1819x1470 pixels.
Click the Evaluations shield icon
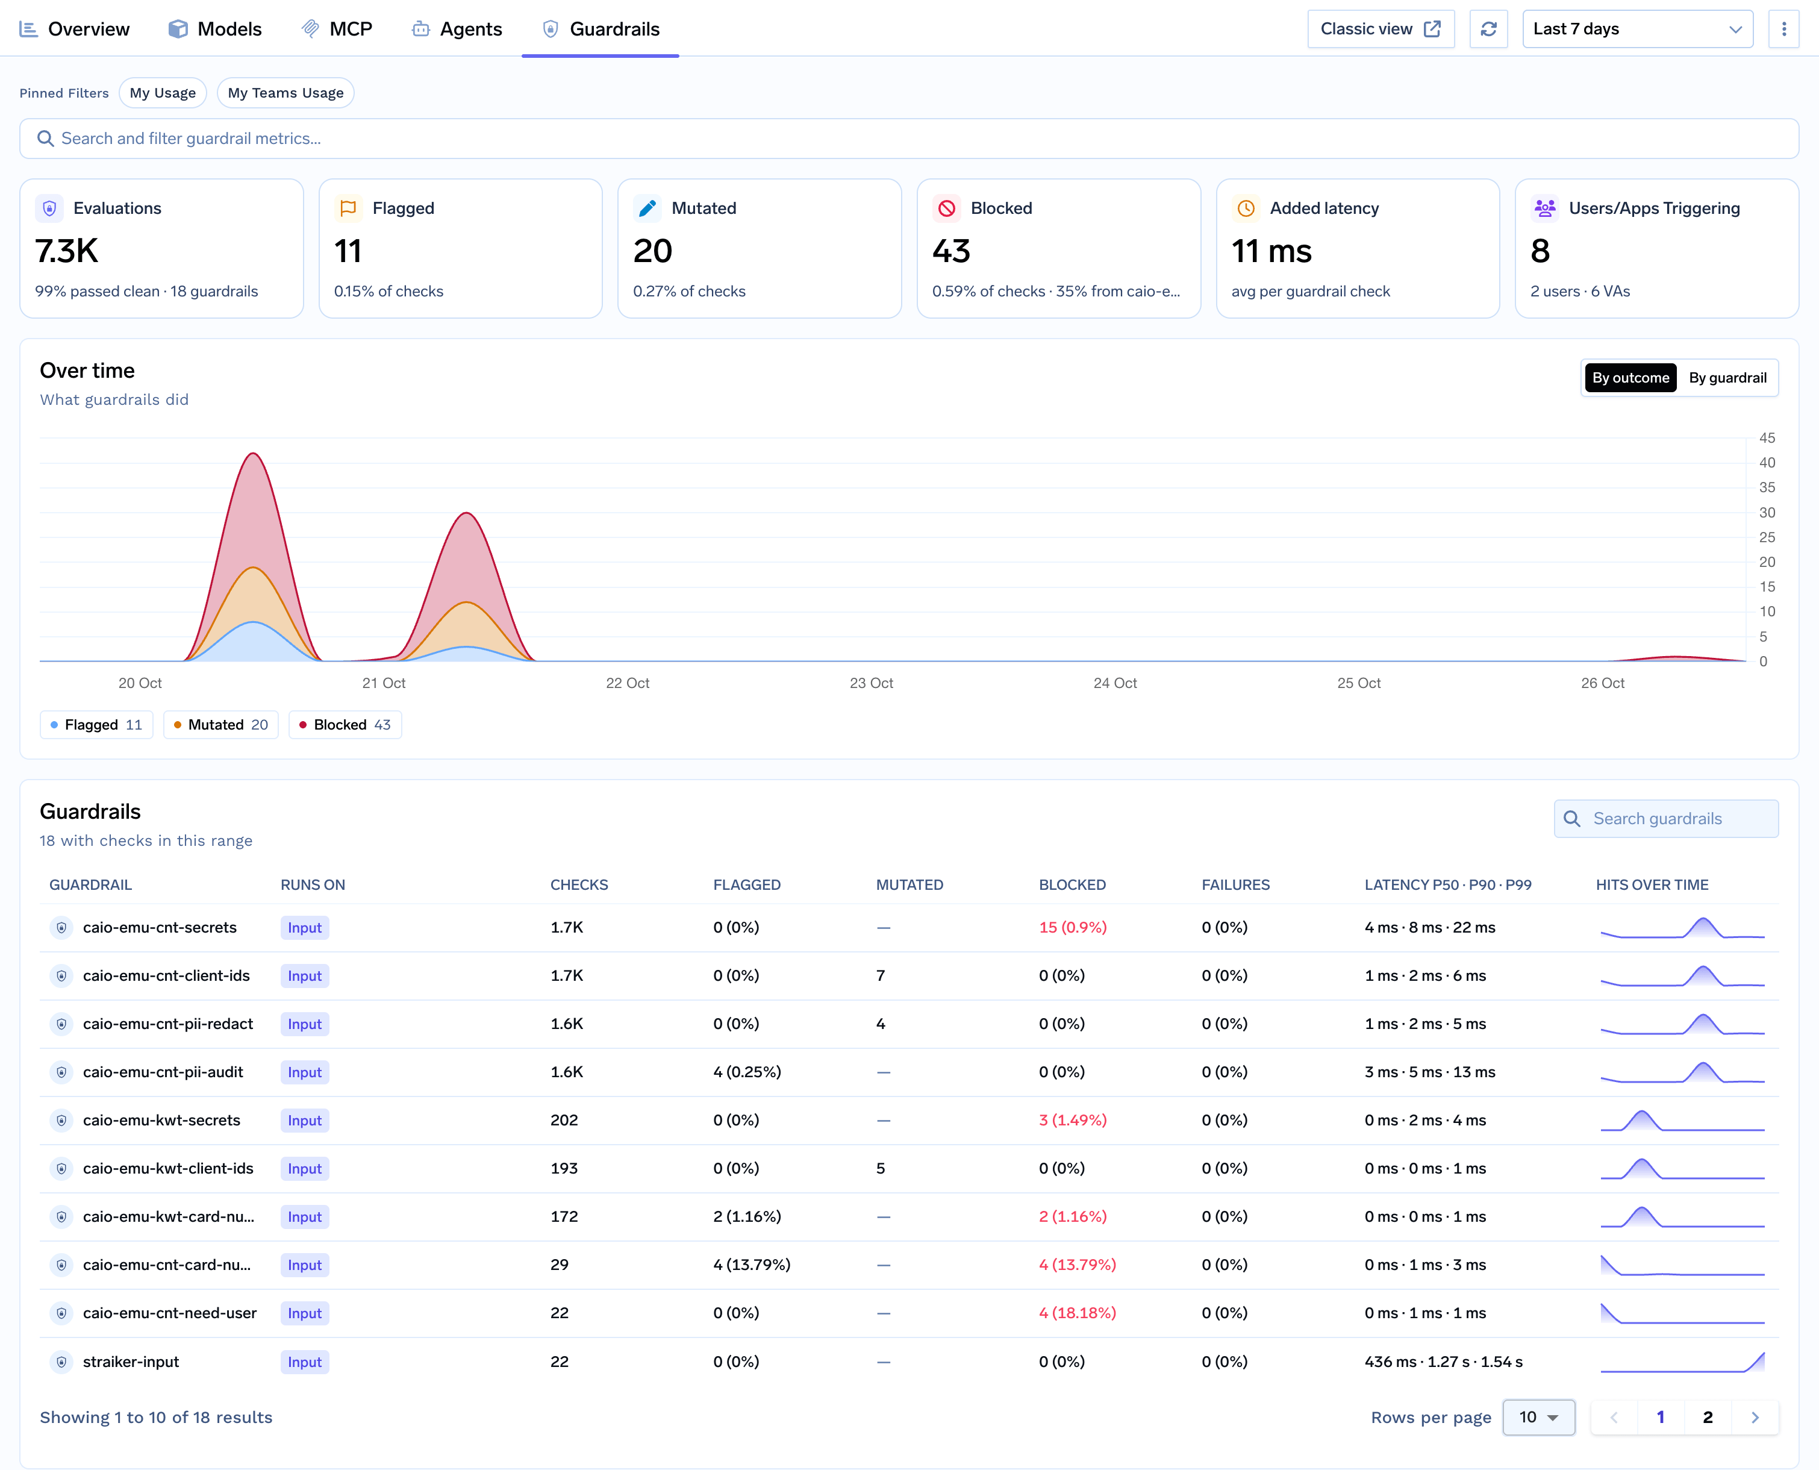point(50,208)
